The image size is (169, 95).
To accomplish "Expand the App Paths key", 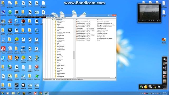I will click(x=54, y=23).
